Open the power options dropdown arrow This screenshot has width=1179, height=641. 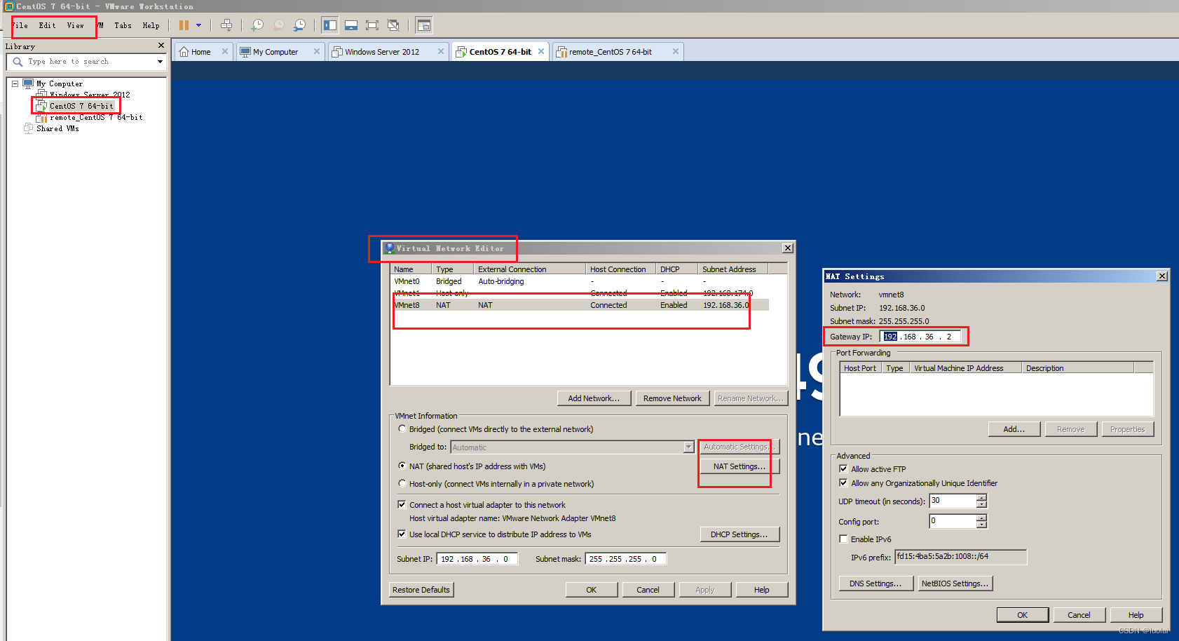point(198,25)
